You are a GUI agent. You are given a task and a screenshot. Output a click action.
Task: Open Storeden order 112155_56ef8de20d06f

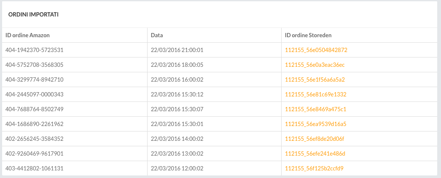click(x=315, y=139)
